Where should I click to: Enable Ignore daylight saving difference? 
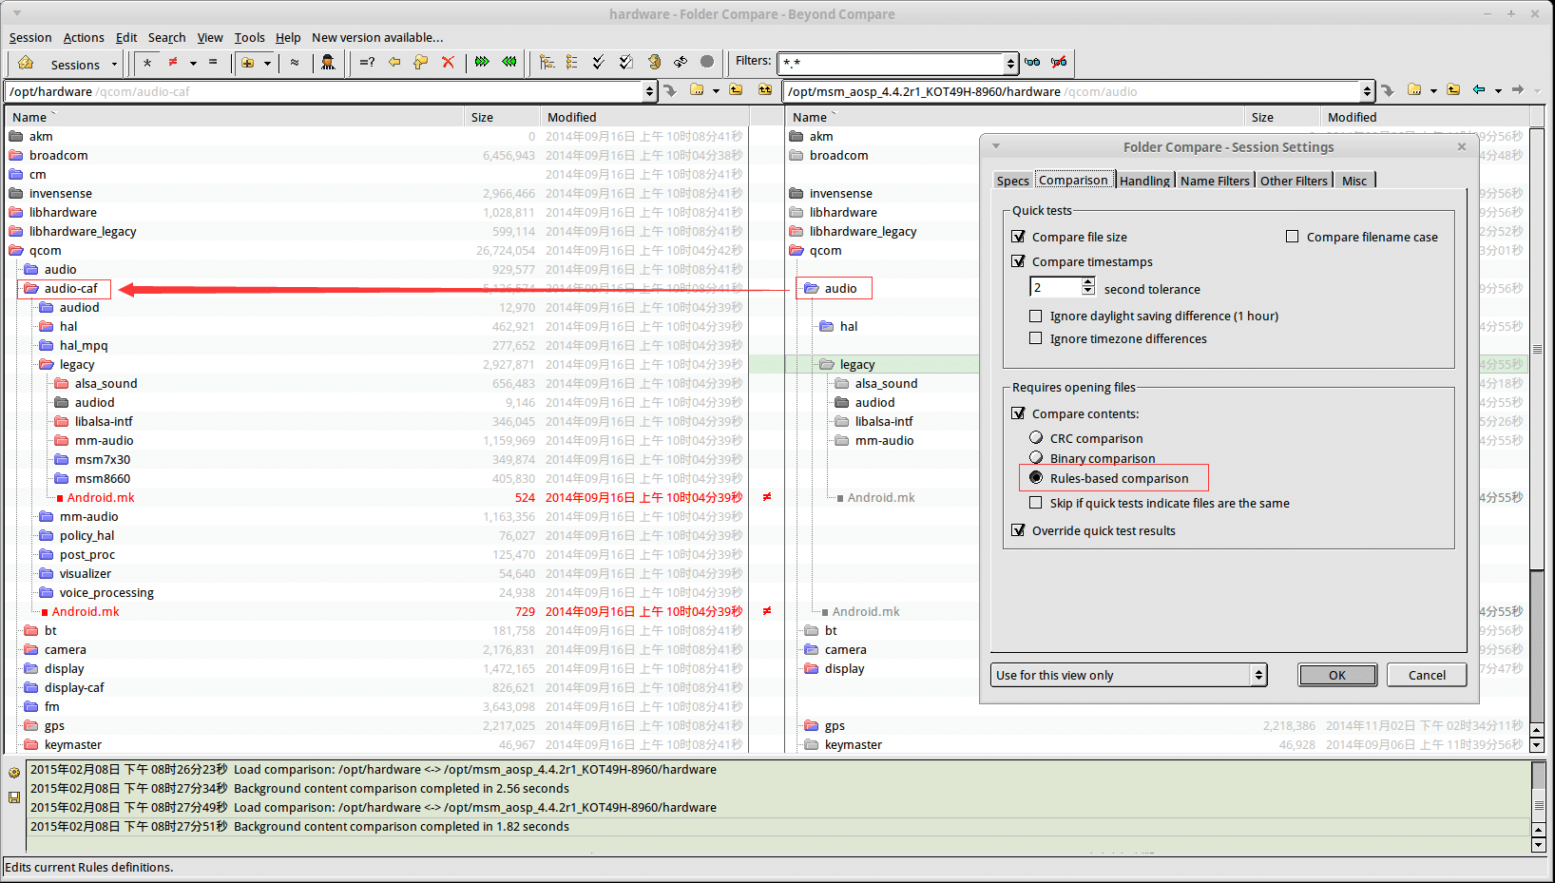pyautogui.click(x=1036, y=316)
